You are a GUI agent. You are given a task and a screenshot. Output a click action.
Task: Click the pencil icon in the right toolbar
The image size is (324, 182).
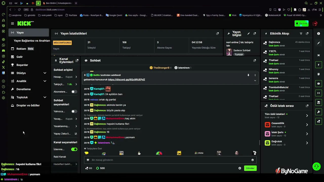tap(318, 43)
